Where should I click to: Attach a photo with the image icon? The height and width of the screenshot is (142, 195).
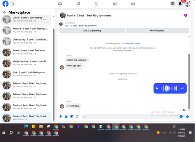point(66,116)
